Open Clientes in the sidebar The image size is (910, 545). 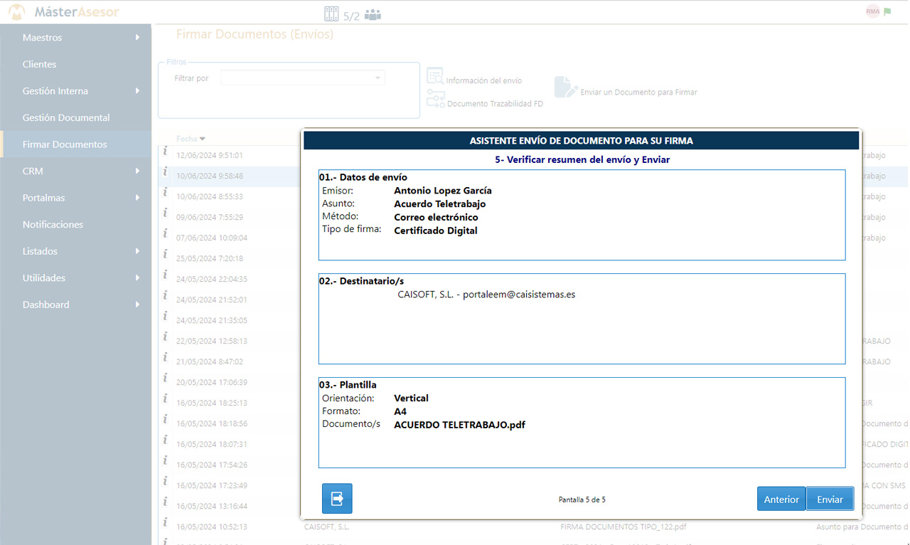pyautogui.click(x=39, y=64)
